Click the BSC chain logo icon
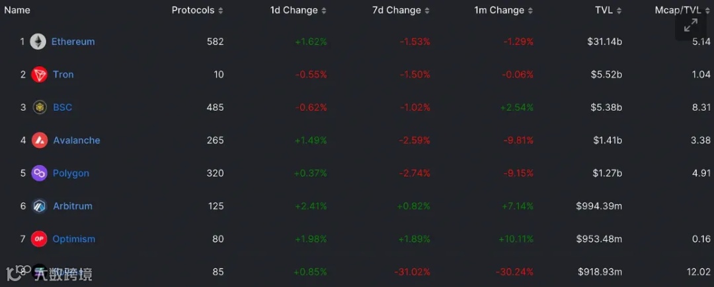Screen dimensions: 714x287 click(40, 107)
